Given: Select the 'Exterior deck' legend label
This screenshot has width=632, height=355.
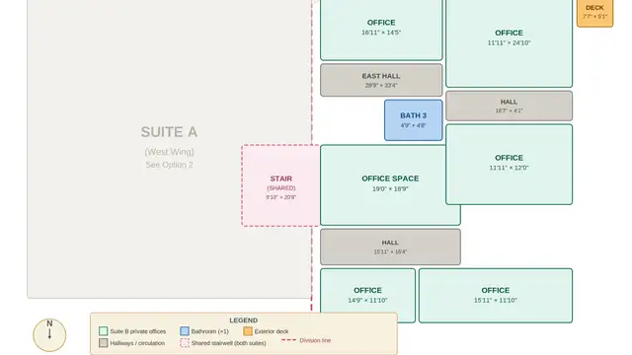Looking at the screenshot, I should [272, 331].
